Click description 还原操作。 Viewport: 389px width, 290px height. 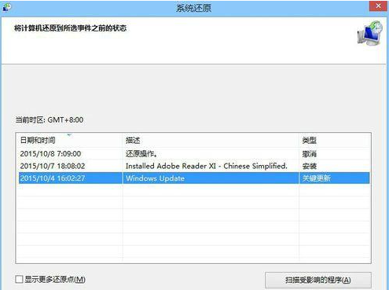coord(141,154)
